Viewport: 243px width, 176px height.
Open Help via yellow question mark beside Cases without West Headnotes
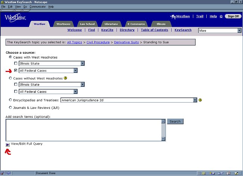click(x=65, y=78)
